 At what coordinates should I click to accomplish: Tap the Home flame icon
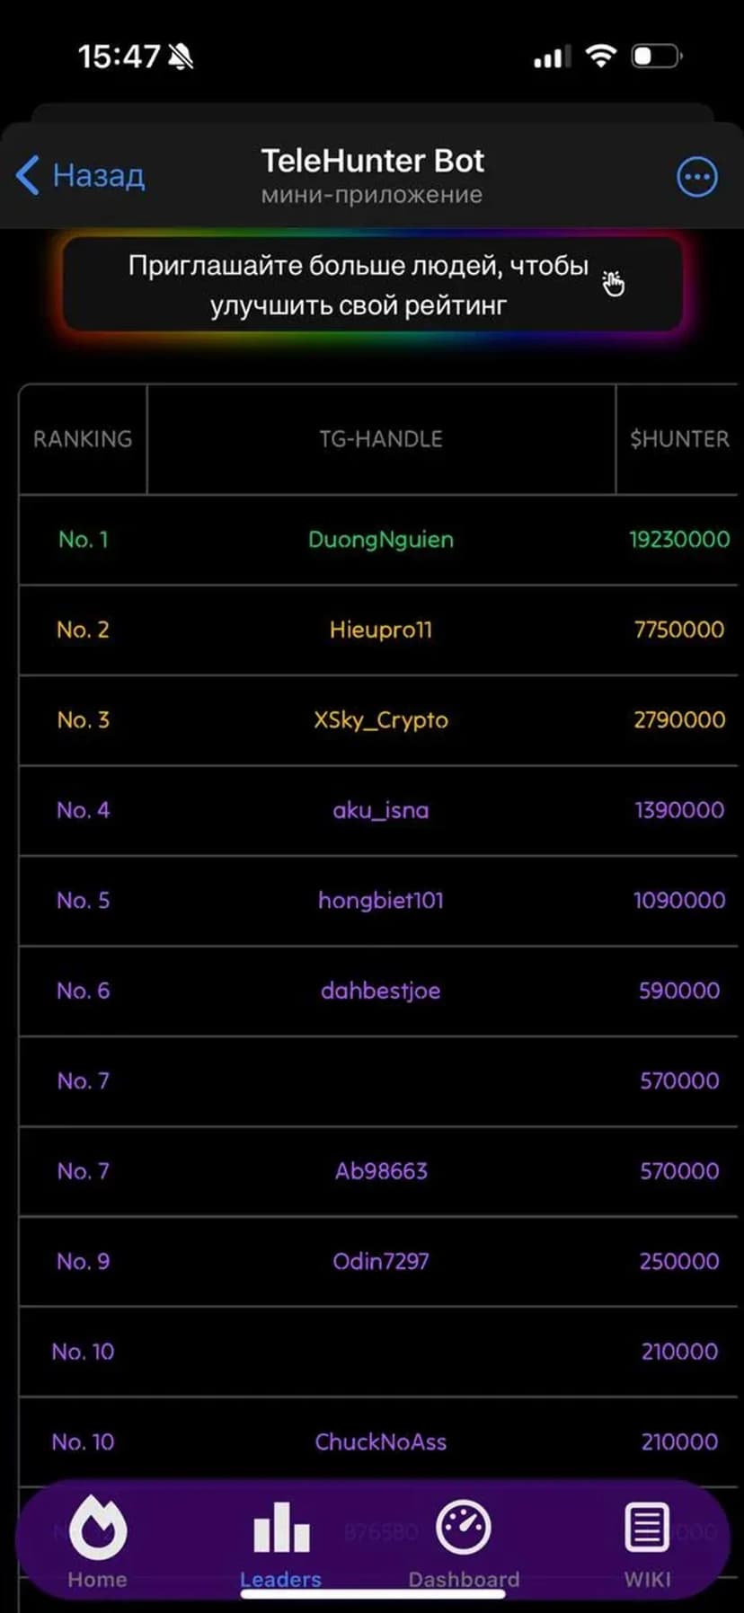click(x=98, y=1527)
